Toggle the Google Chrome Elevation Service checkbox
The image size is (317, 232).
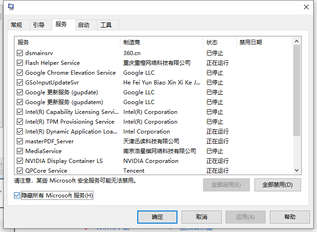(20, 73)
